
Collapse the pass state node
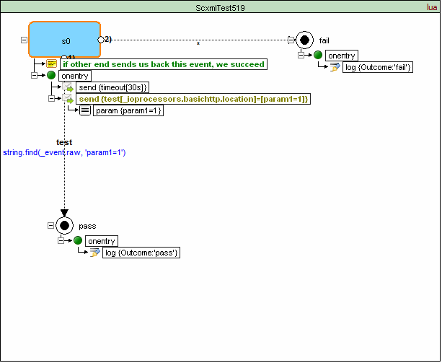click(x=50, y=226)
